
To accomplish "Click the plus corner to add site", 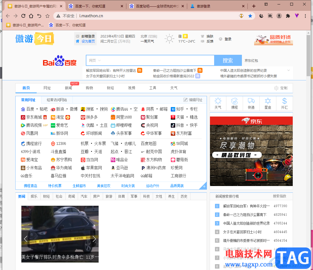I will 204,187.
